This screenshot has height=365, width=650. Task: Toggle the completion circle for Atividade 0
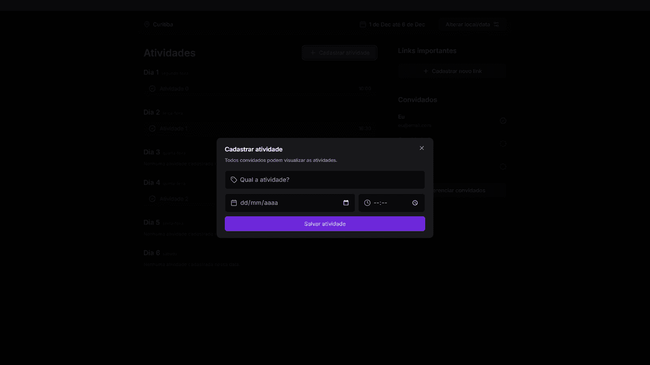152,88
